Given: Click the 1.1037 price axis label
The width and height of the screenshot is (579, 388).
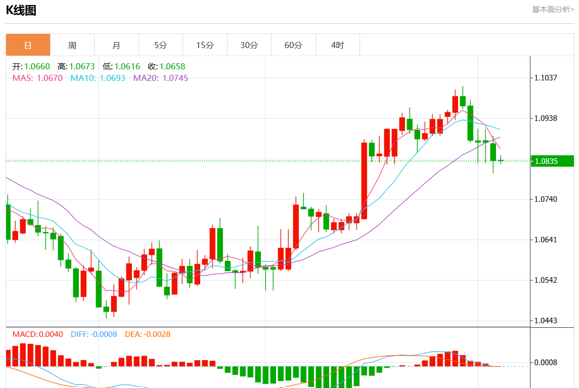Looking at the screenshot, I should pos(546,78).
